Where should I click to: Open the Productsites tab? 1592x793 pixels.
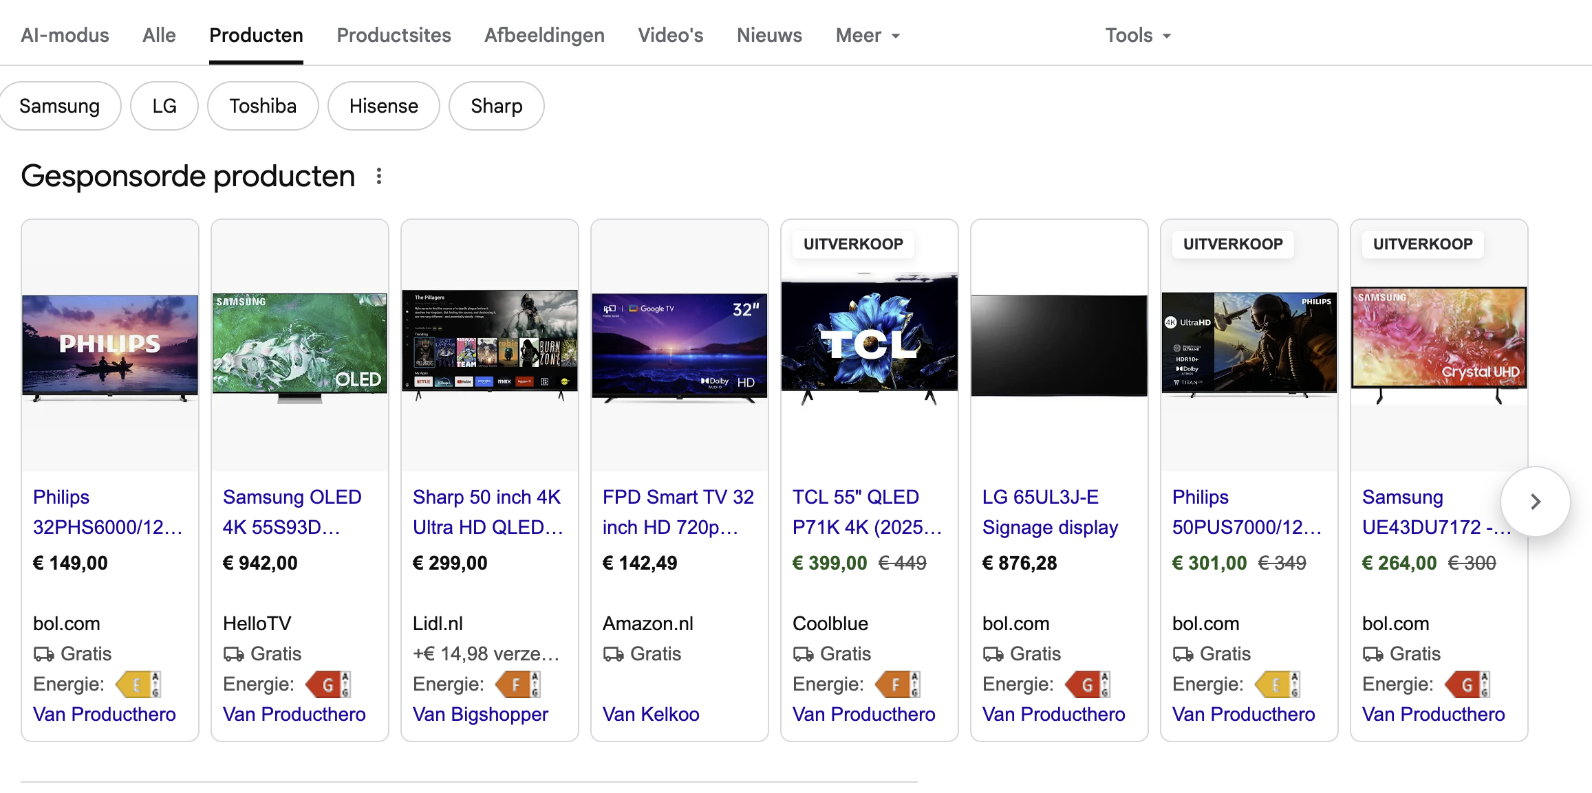(x=394, y=36)
